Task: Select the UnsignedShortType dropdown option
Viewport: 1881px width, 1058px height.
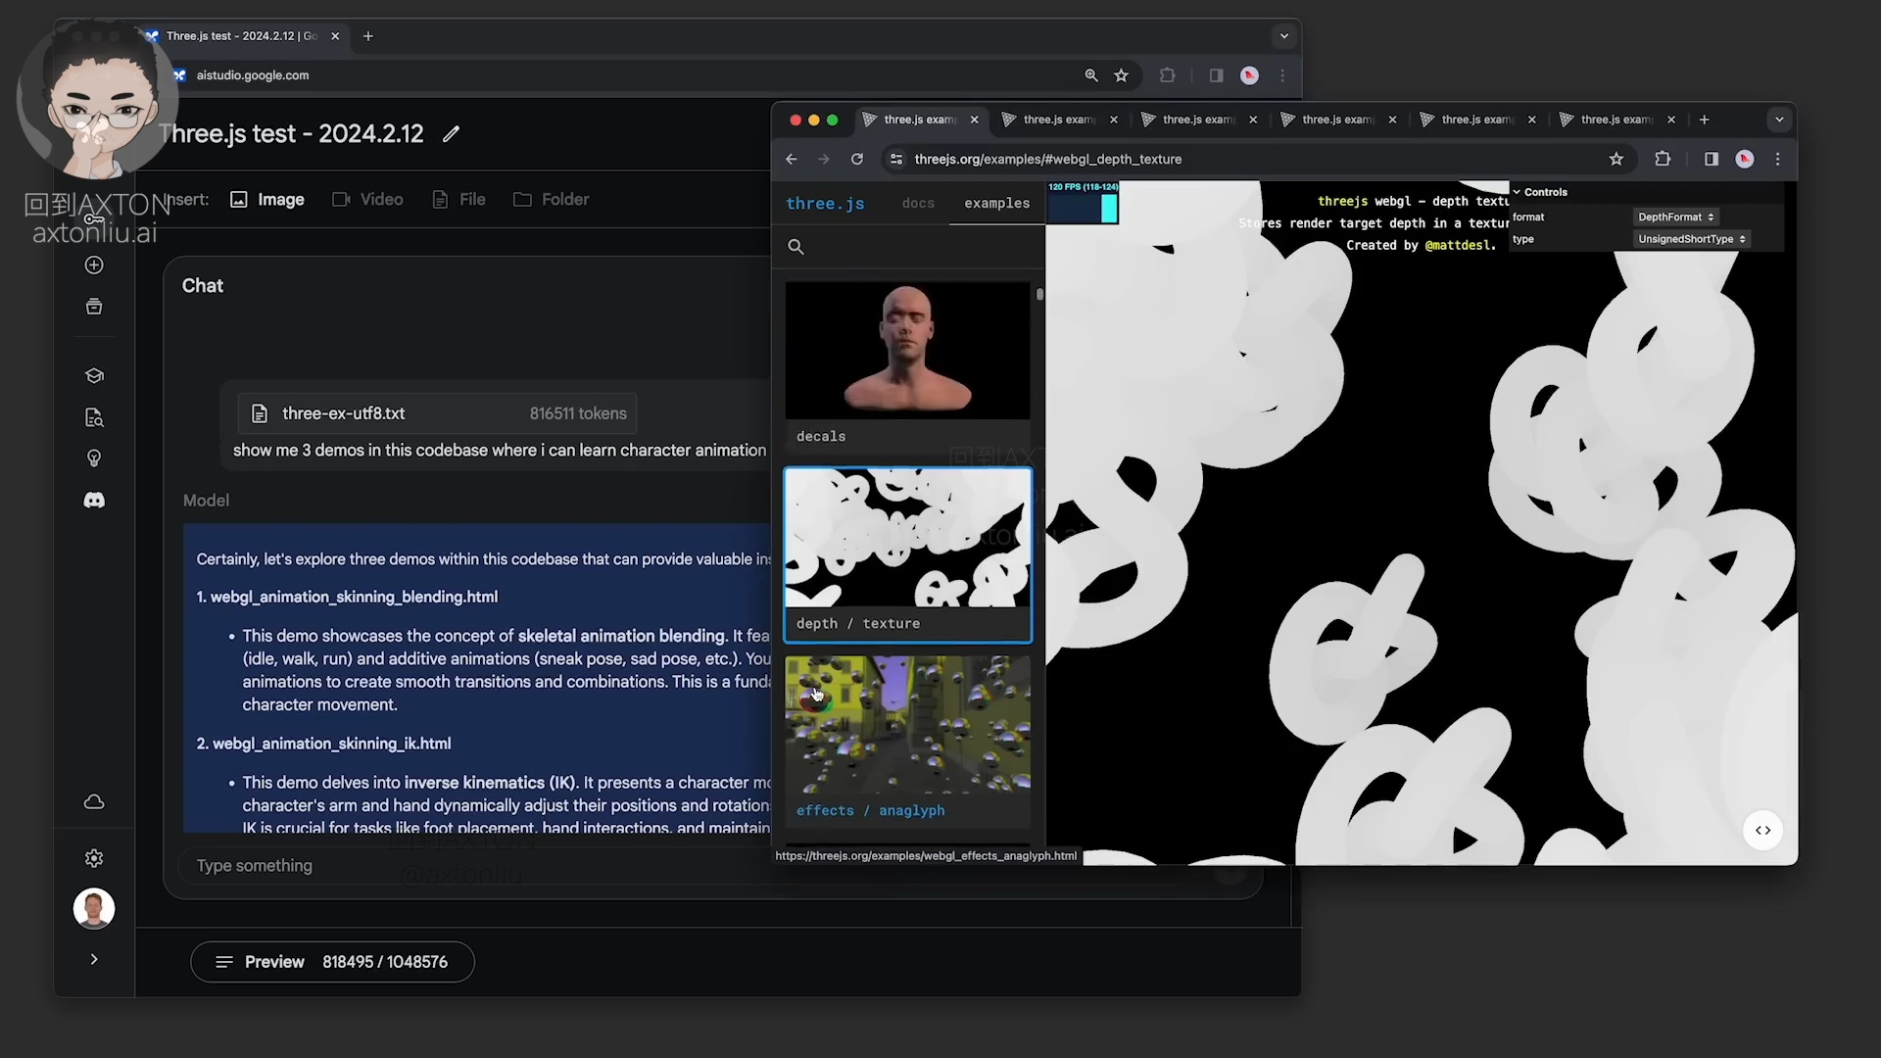Action: point(1691,239)
